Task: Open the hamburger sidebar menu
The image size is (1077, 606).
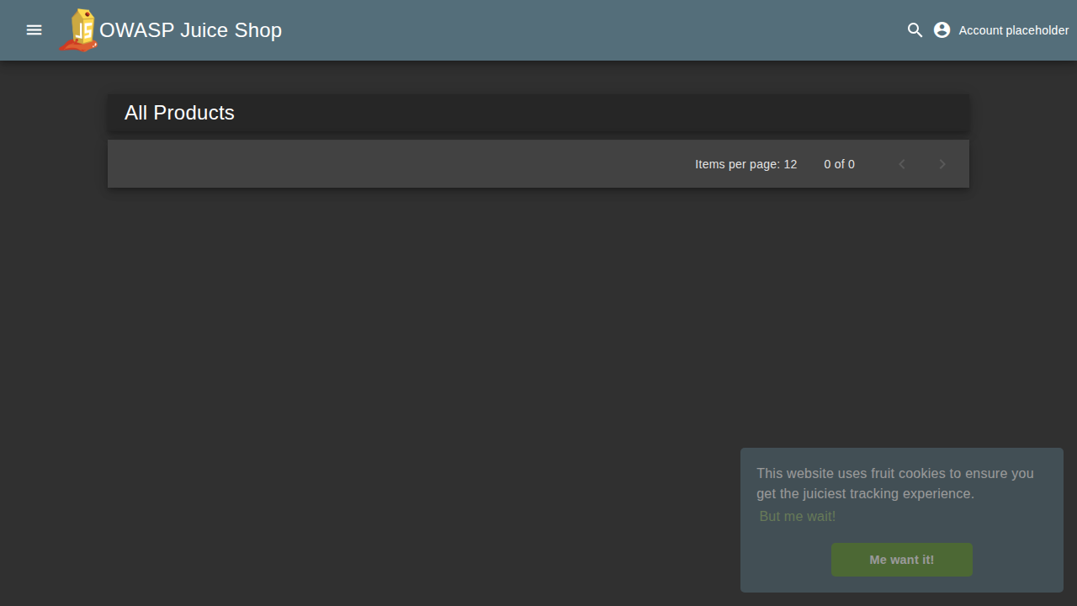Action: pos(34,30)
